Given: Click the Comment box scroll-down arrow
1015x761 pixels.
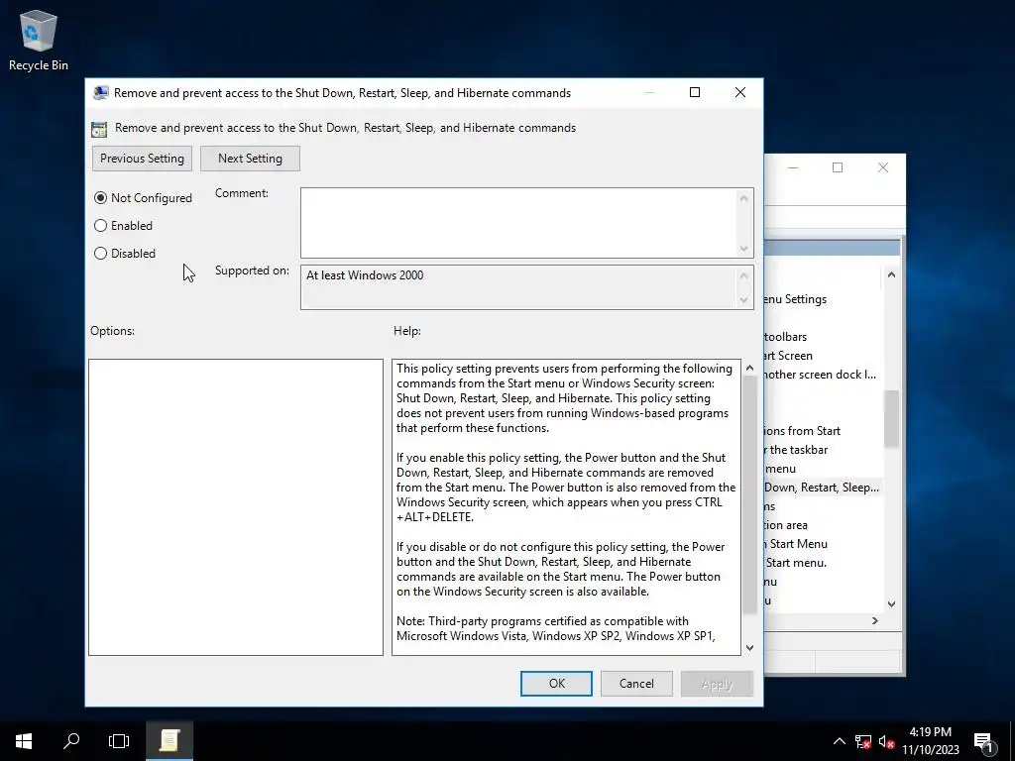Looking at the screenshot, I should 743,249.
